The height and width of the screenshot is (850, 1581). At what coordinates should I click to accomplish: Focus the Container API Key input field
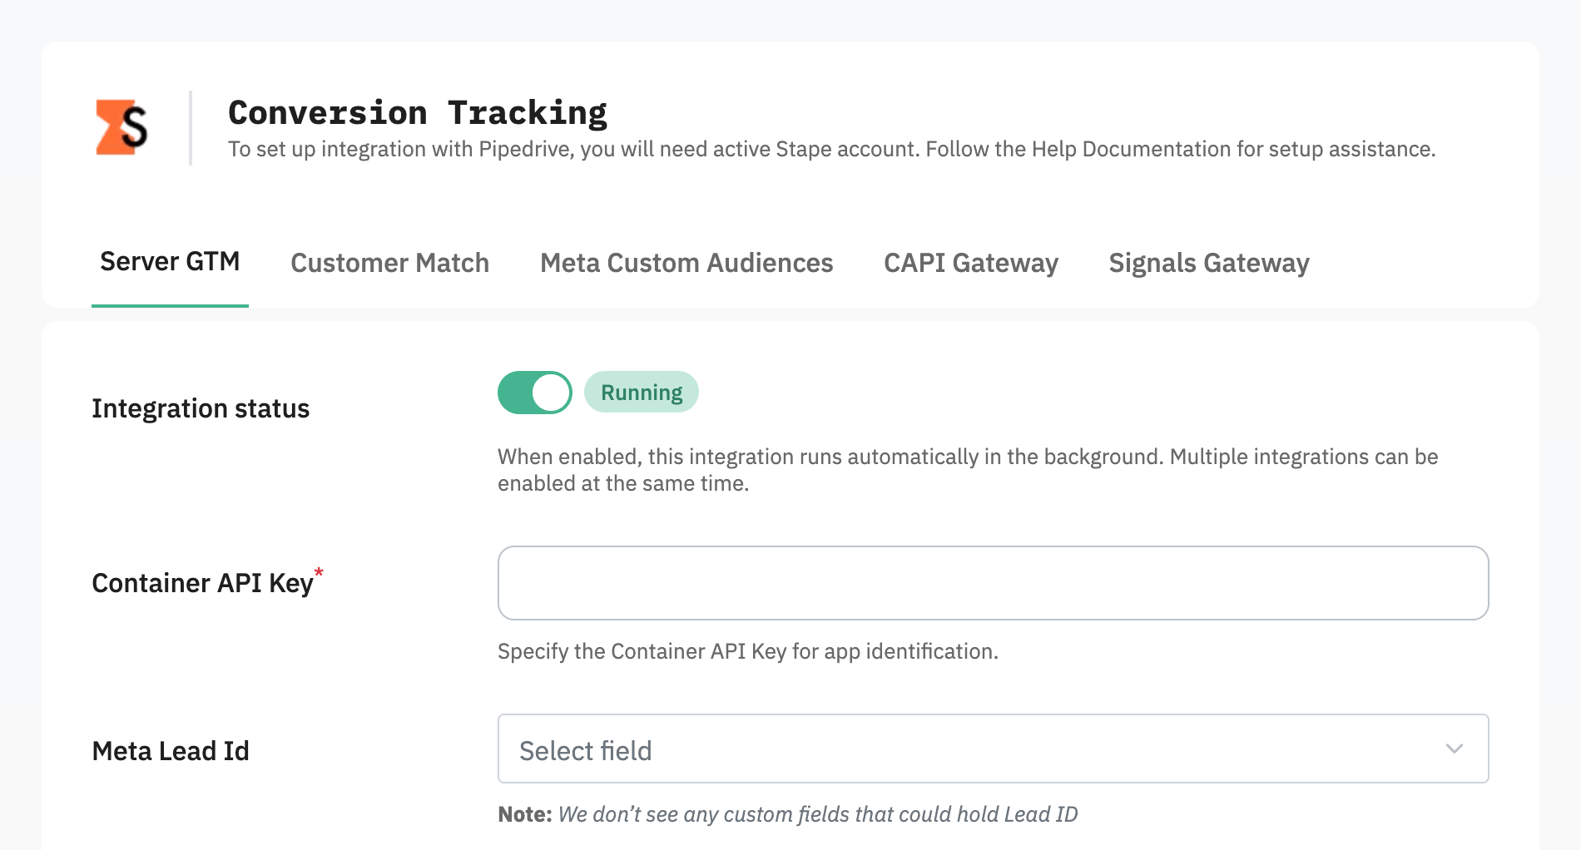pyautogui.click(x=993, y=583)
